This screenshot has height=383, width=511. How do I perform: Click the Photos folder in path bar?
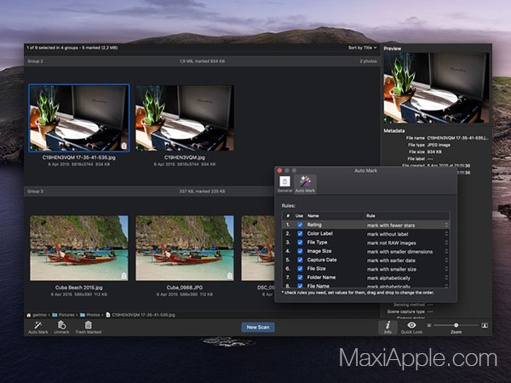pyautogui.click(x=90, y=315)
